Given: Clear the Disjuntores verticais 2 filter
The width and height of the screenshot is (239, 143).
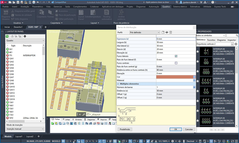Looking at the screenshot, I should (x=236, y=44).
